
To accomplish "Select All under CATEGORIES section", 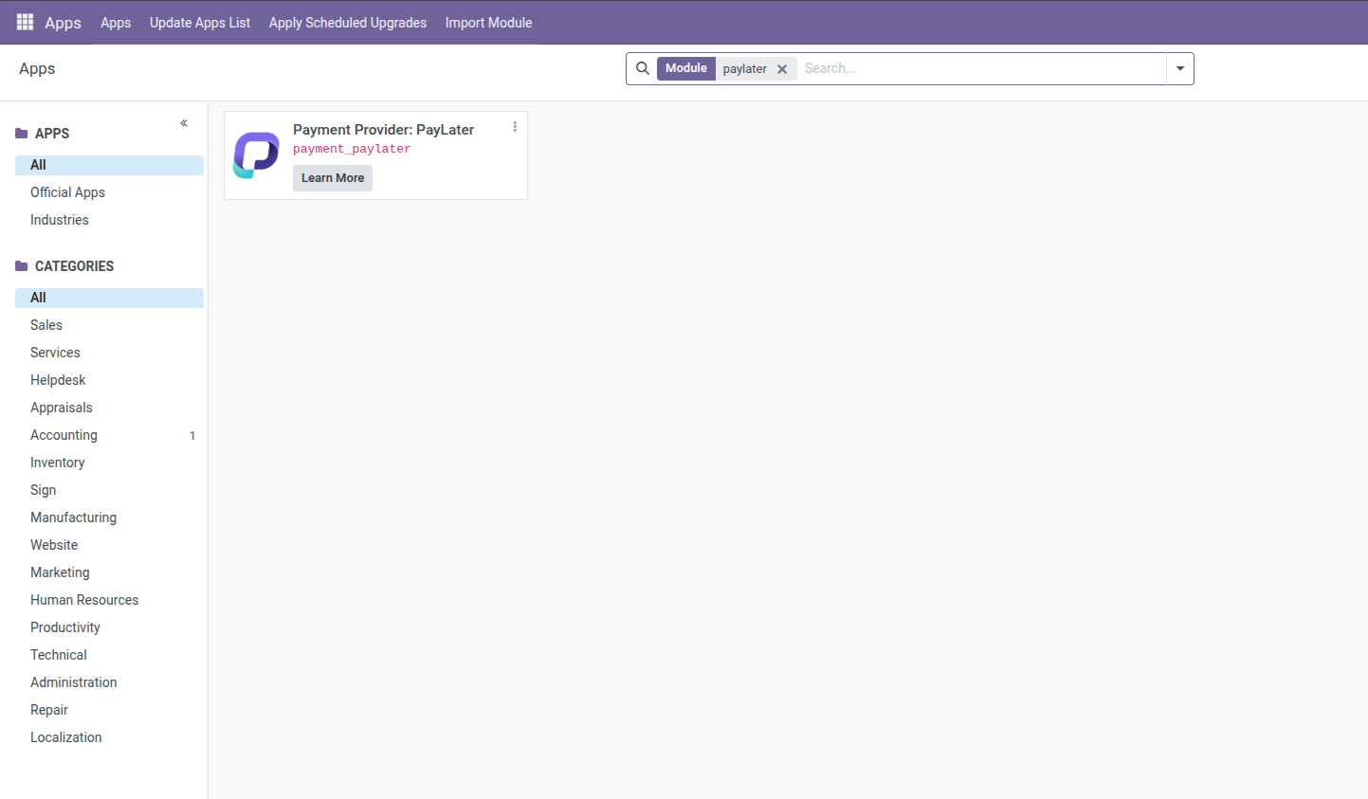I will click(109, 298).
